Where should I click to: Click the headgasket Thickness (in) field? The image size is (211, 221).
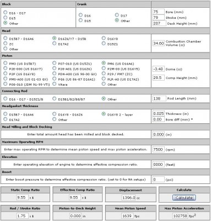(158, 114)
